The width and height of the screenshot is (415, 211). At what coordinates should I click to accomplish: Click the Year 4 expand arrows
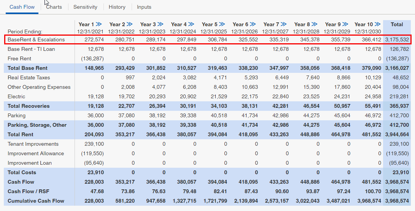(191, 24)
